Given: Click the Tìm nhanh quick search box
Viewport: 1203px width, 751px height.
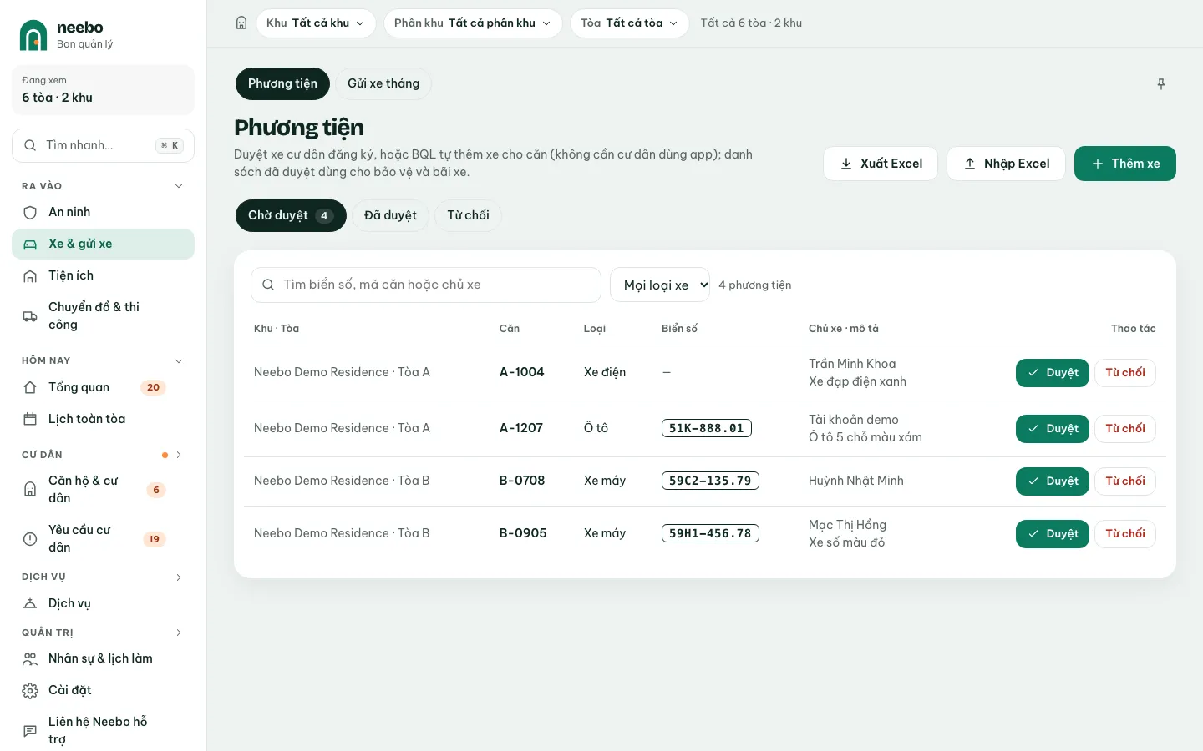Looking at the screenshot, I should (x=104, y=145).
